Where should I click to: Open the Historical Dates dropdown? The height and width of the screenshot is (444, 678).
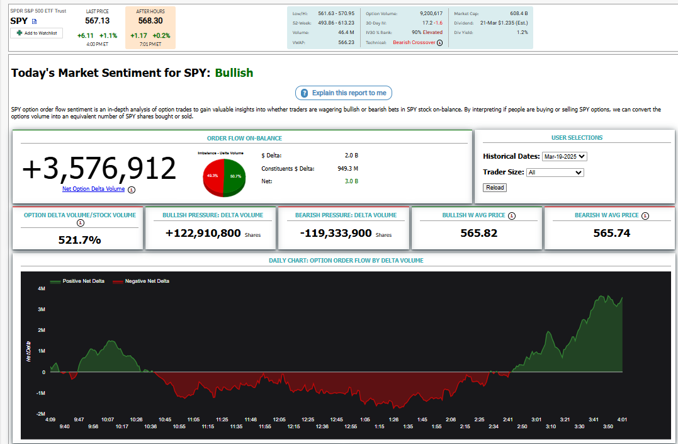tap(564, 157)
